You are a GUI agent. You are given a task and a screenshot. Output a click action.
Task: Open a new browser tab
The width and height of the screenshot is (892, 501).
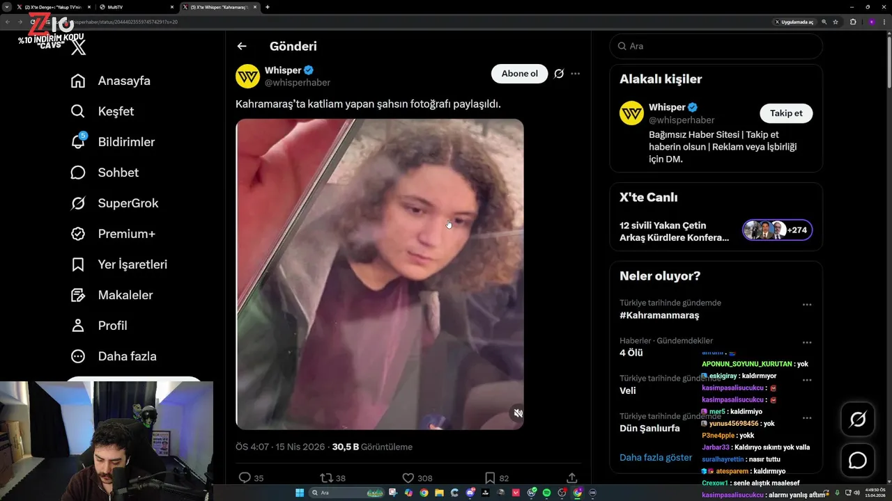(268, 7)
